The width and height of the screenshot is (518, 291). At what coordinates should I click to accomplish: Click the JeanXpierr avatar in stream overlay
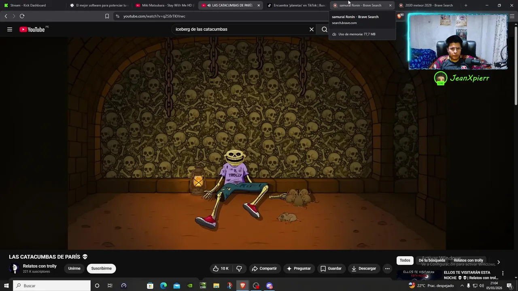pyautogui.click(x=440, y=78)
